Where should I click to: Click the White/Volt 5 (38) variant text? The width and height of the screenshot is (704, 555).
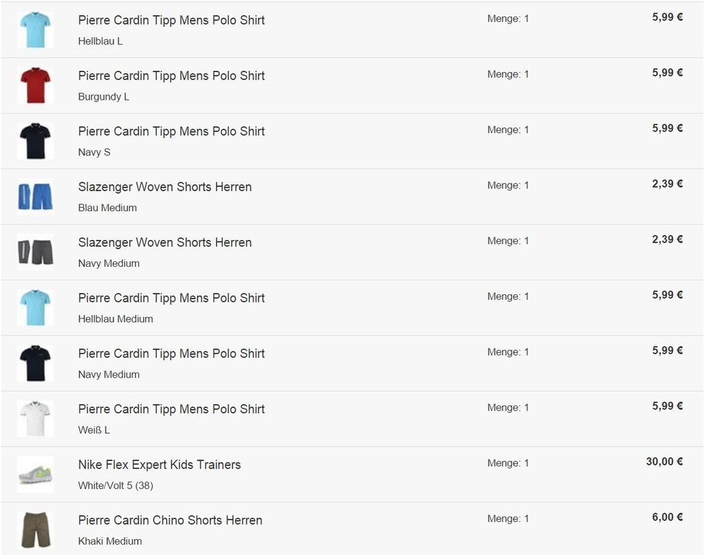click(x=115, y=486)
